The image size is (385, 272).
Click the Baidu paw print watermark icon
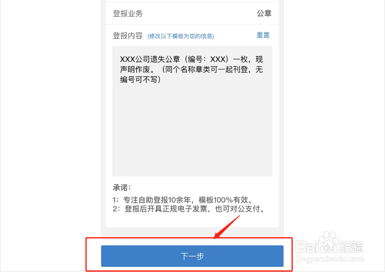328,242
